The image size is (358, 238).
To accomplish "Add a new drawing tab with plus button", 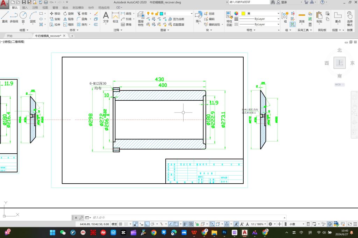I will (72, 36).
